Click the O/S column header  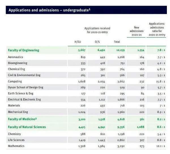coord(97,42)
